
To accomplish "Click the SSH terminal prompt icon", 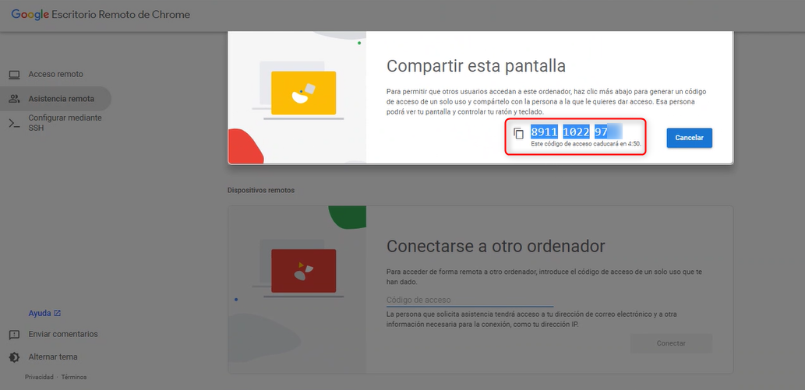I will (14, 123).
